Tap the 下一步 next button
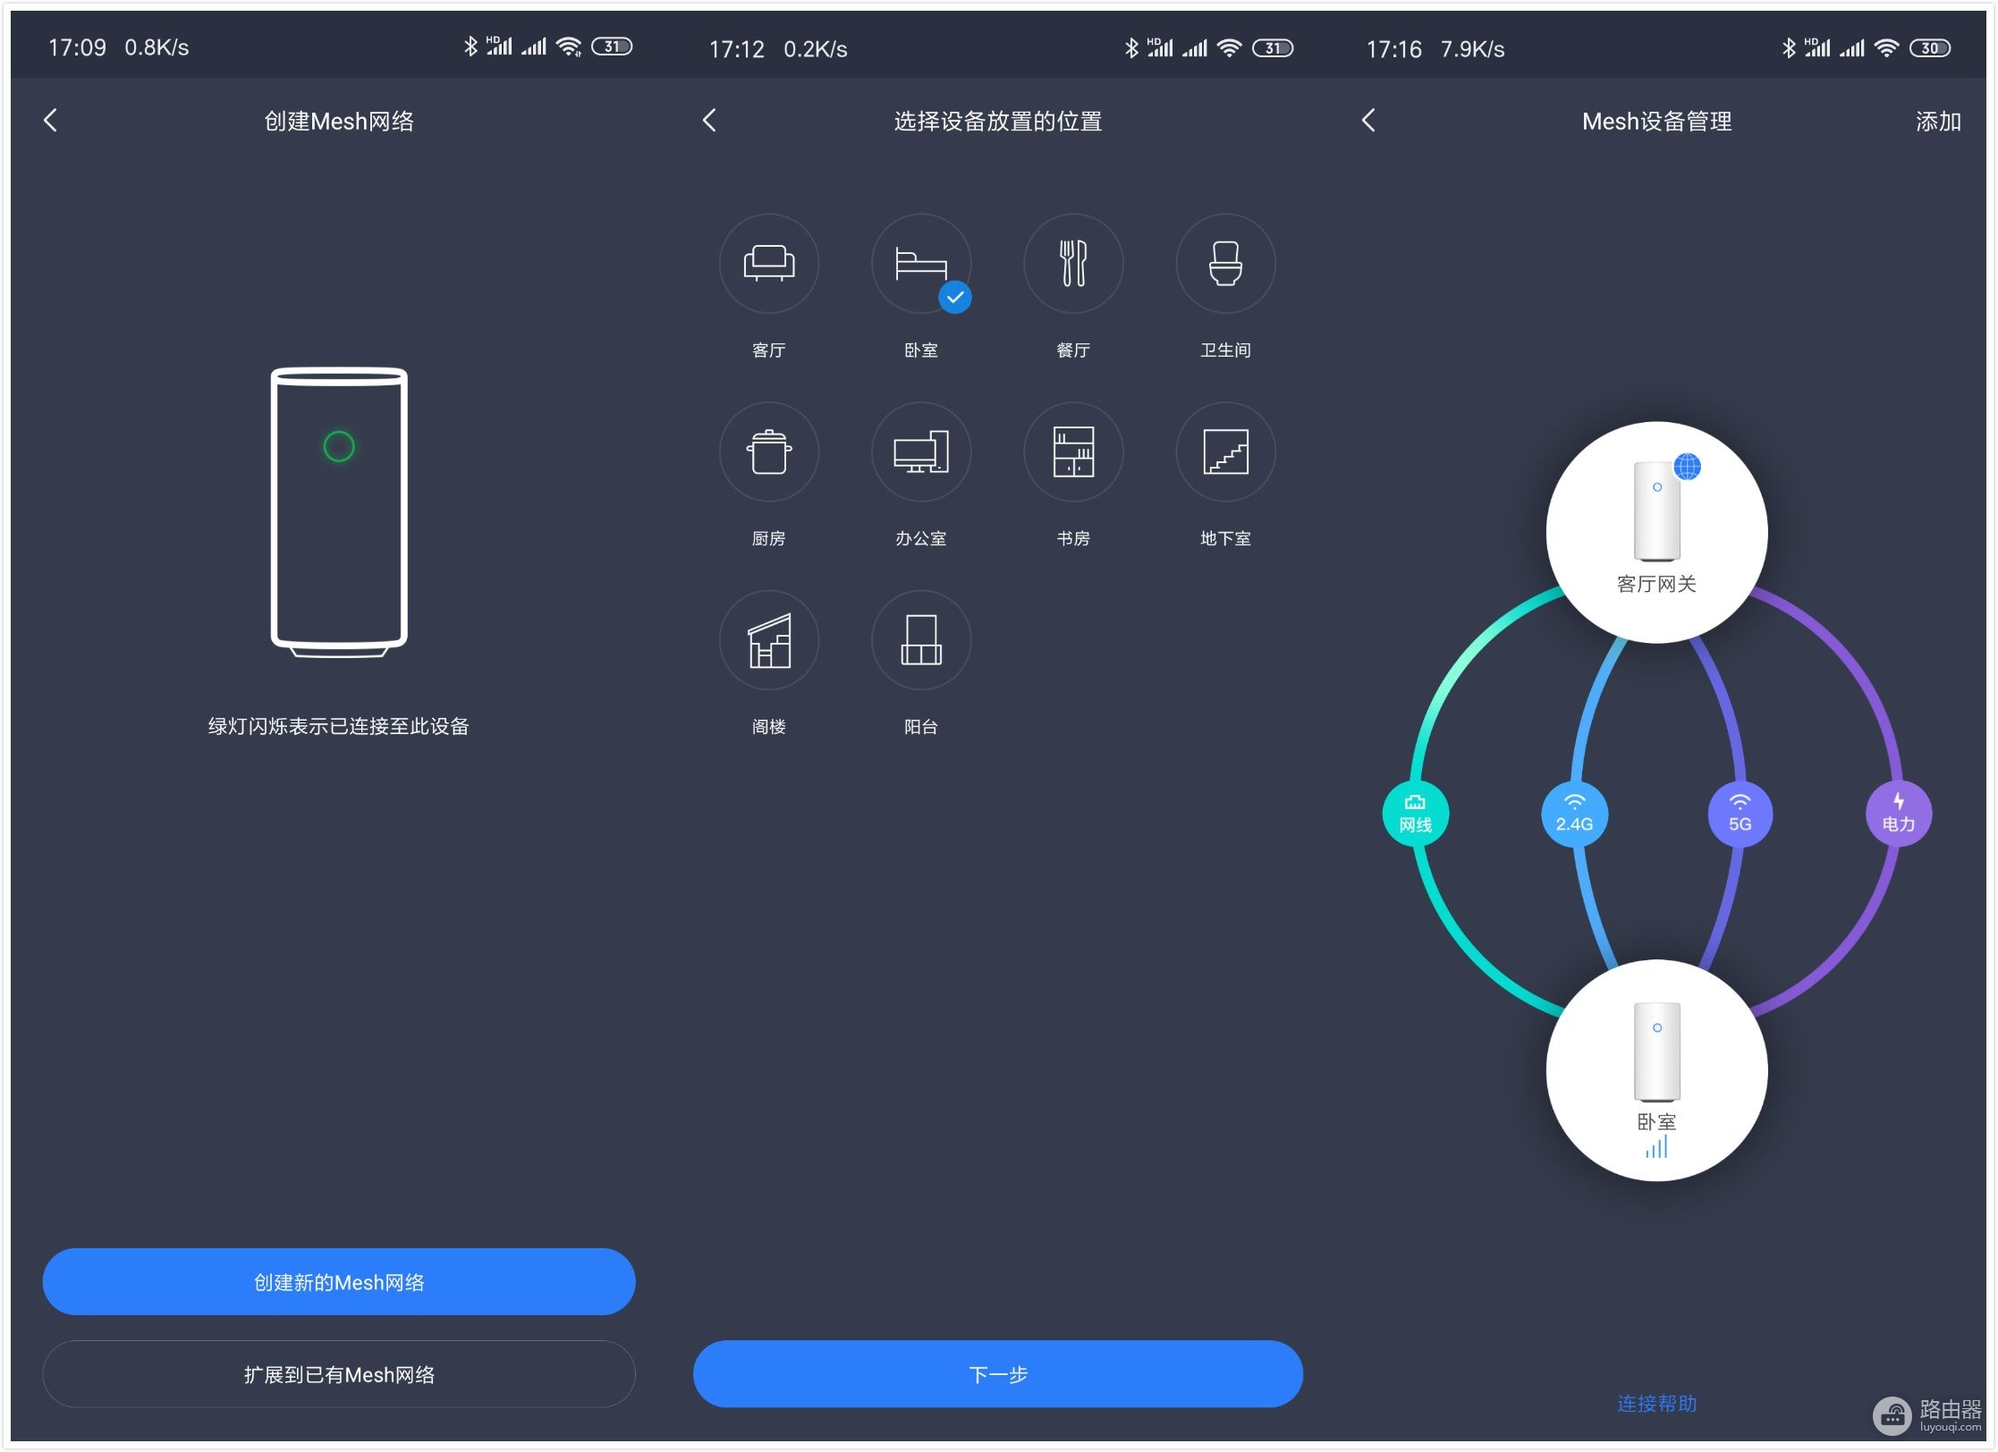The width and height of the screenshot is (1998, 1452). pos(997,1374)
